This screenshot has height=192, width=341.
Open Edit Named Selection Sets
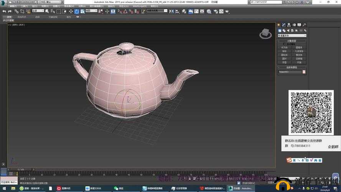[x=143, y=11]
